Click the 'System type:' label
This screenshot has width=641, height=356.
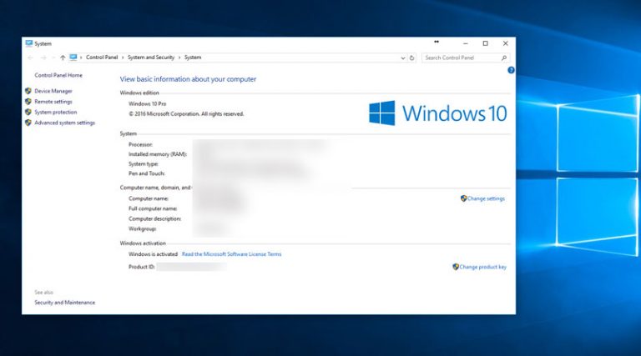coord(143,164)
